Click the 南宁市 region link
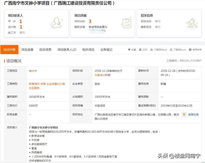 (33, 71)
